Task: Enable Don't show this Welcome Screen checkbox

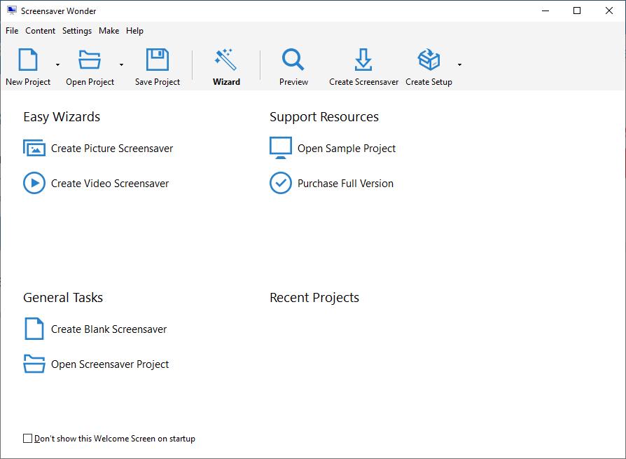Action: [28, 439]
